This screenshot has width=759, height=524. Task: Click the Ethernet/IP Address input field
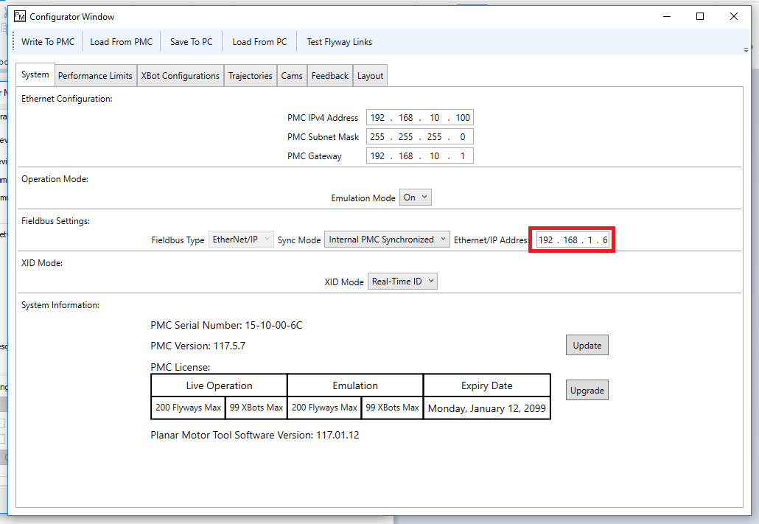coord(572,240)
